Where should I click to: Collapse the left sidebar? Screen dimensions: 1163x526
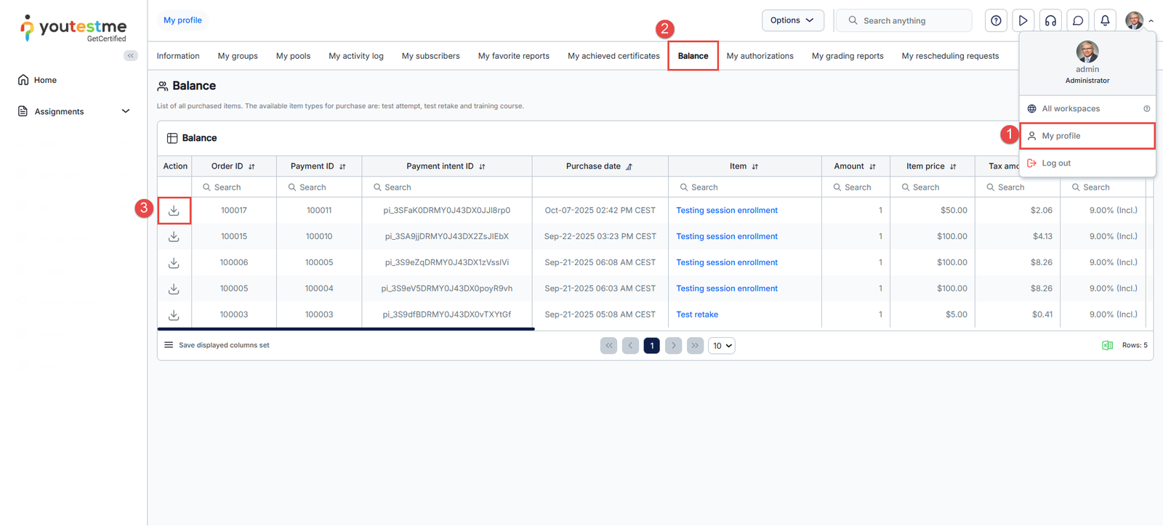[x=131, y=56]
